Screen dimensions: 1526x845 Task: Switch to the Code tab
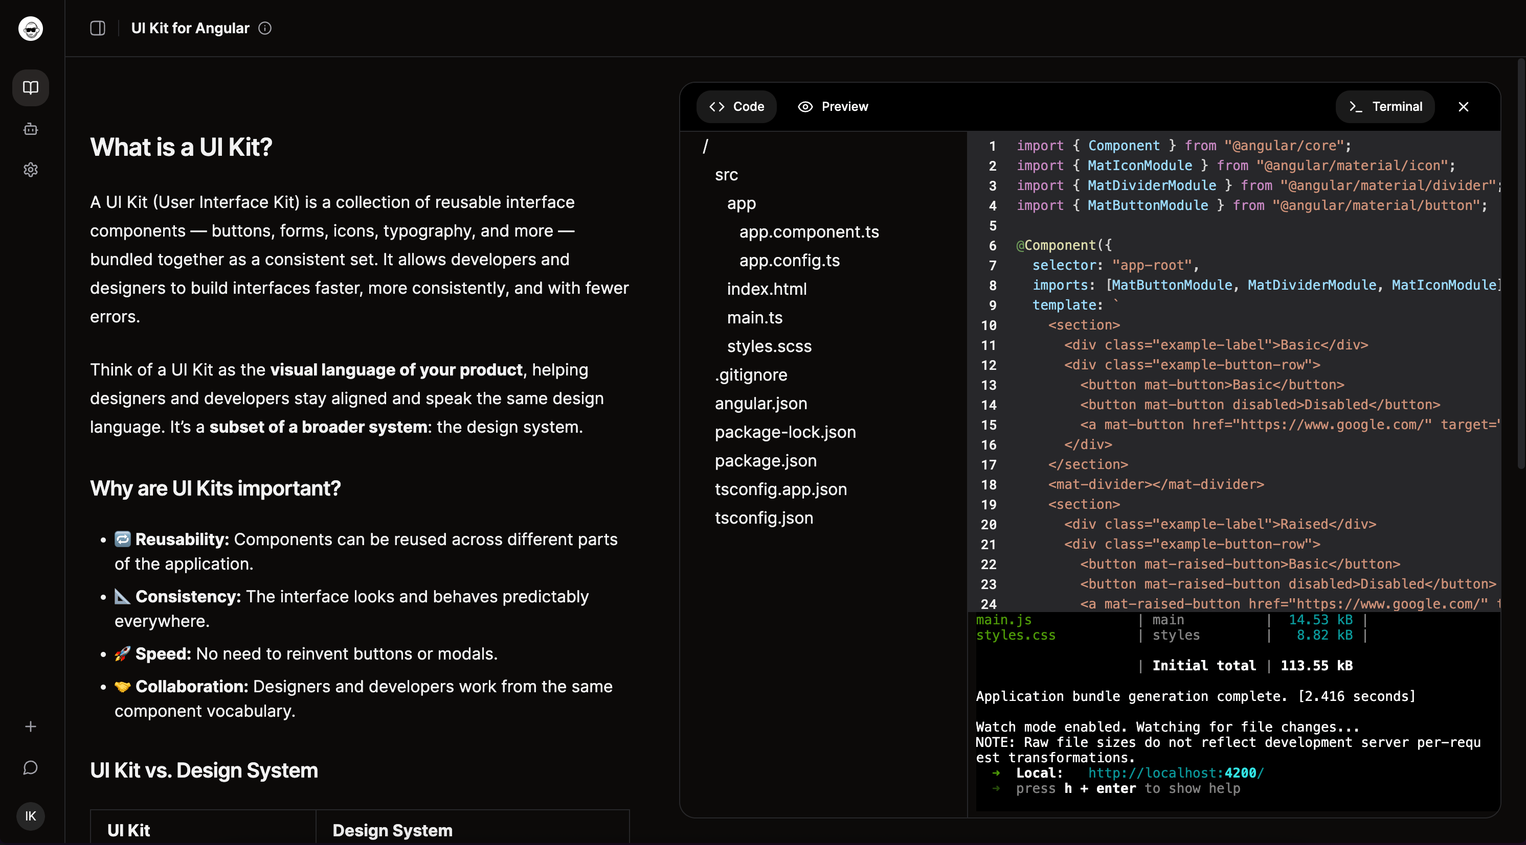[x=736, y=106]
